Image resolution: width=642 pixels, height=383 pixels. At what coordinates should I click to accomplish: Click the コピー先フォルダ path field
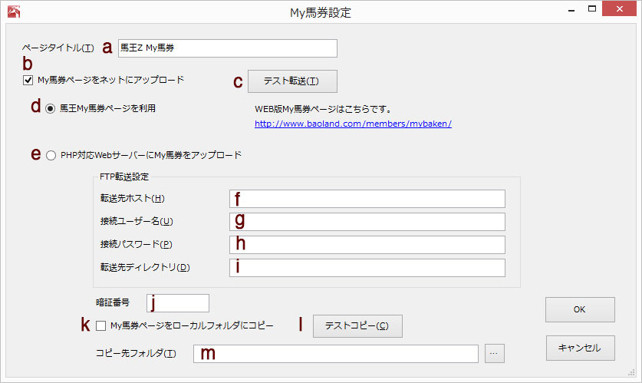click(336, 354)
